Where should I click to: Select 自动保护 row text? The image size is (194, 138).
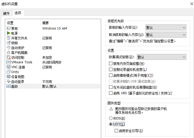[18, 48]
